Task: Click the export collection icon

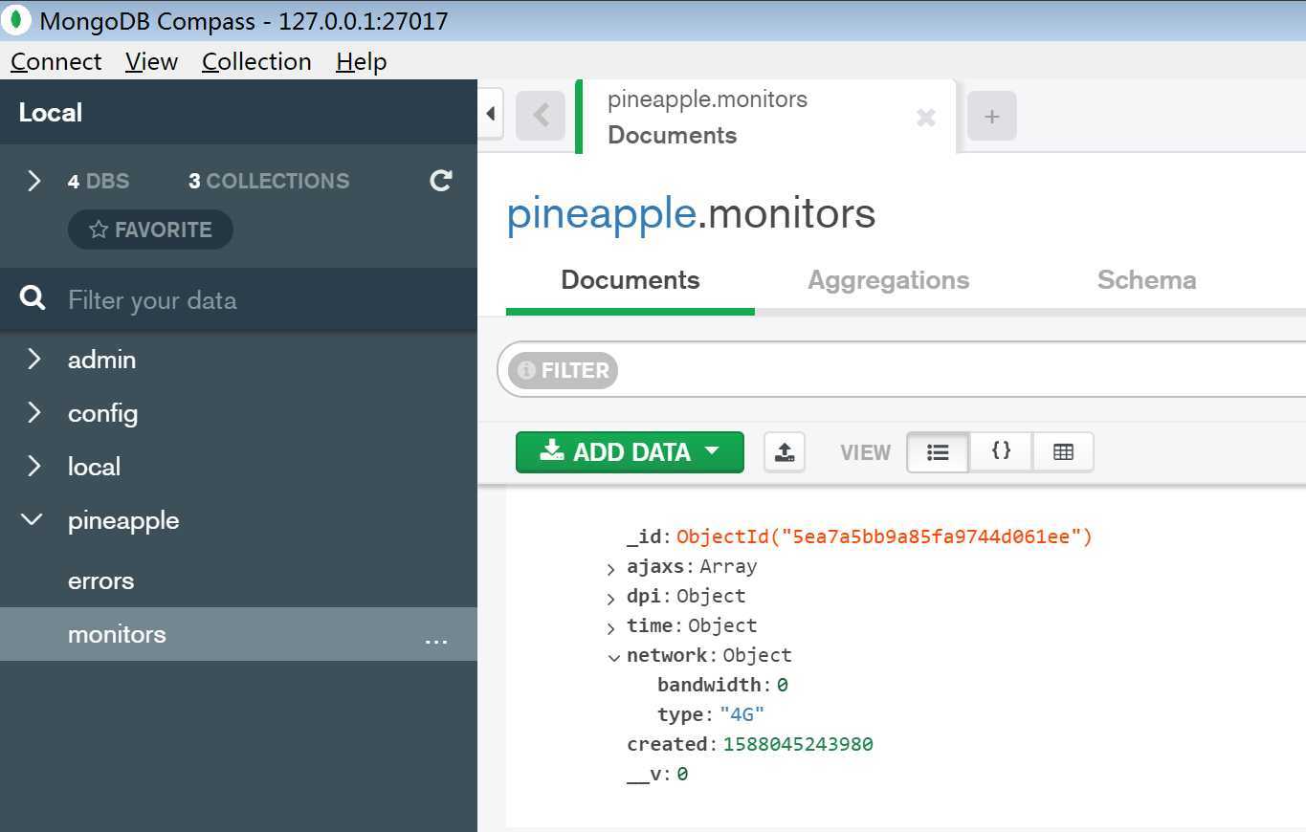Action: (x=785, y=451)
